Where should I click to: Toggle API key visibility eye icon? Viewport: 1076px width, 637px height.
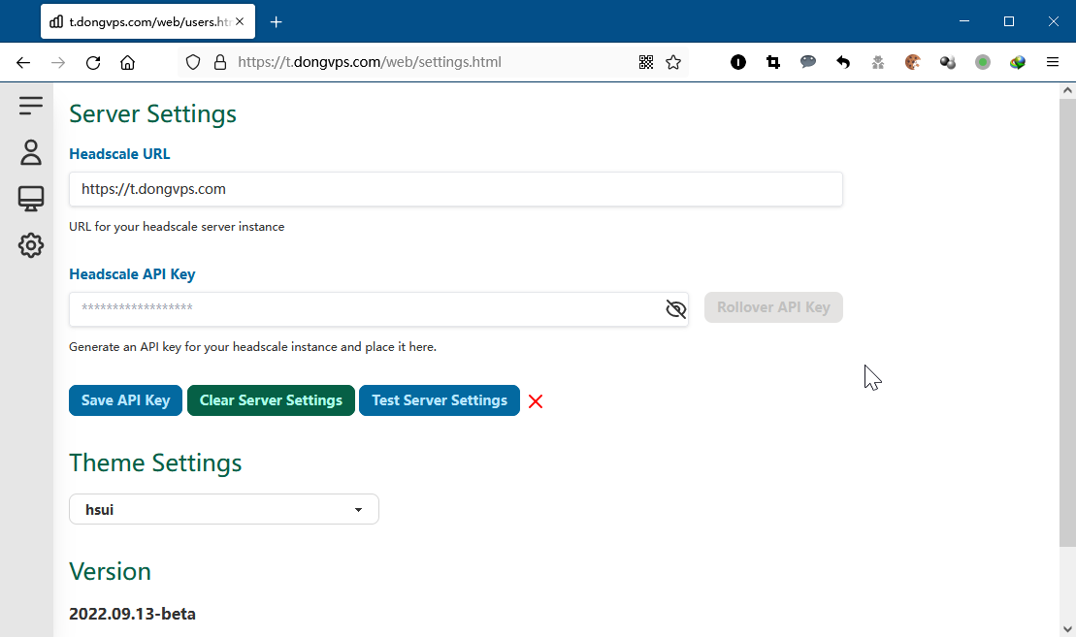(676, 309)
